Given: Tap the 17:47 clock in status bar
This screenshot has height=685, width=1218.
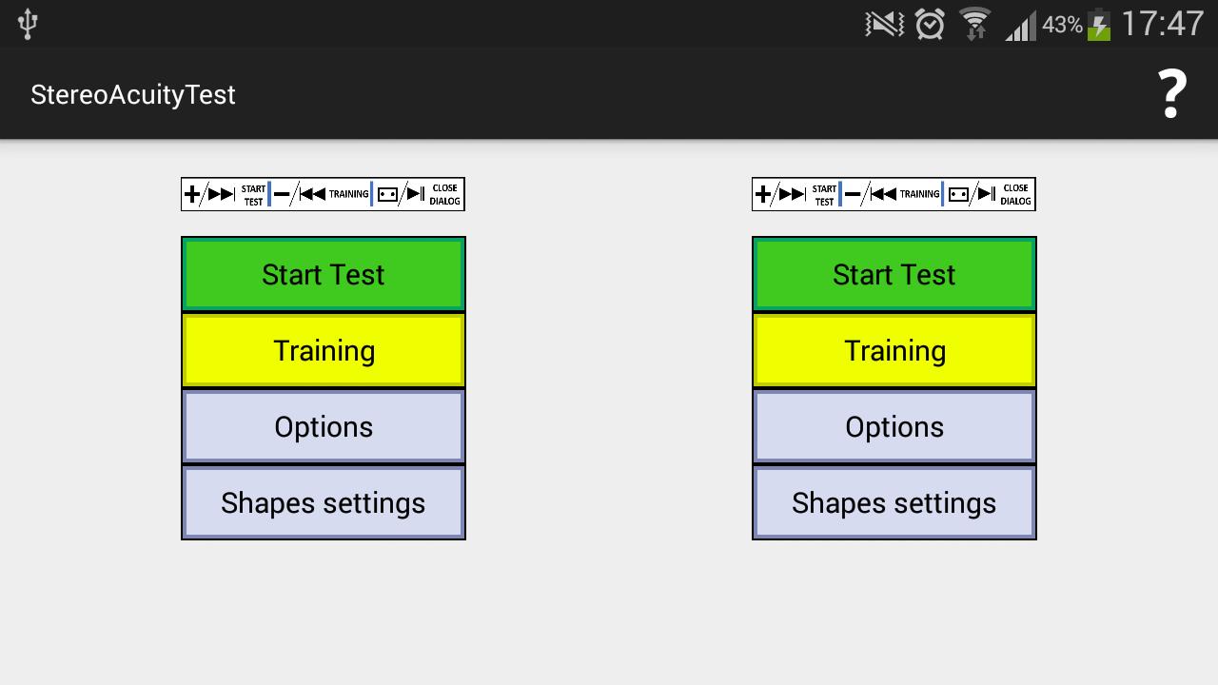Looking at the screenshot, I should click(1162, 24).
